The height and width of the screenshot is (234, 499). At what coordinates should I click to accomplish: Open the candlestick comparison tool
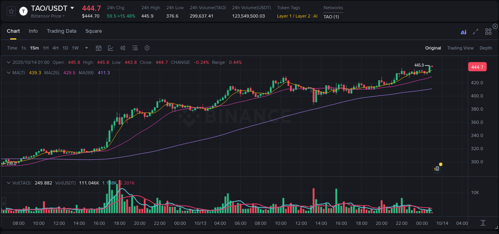[123, 48]
